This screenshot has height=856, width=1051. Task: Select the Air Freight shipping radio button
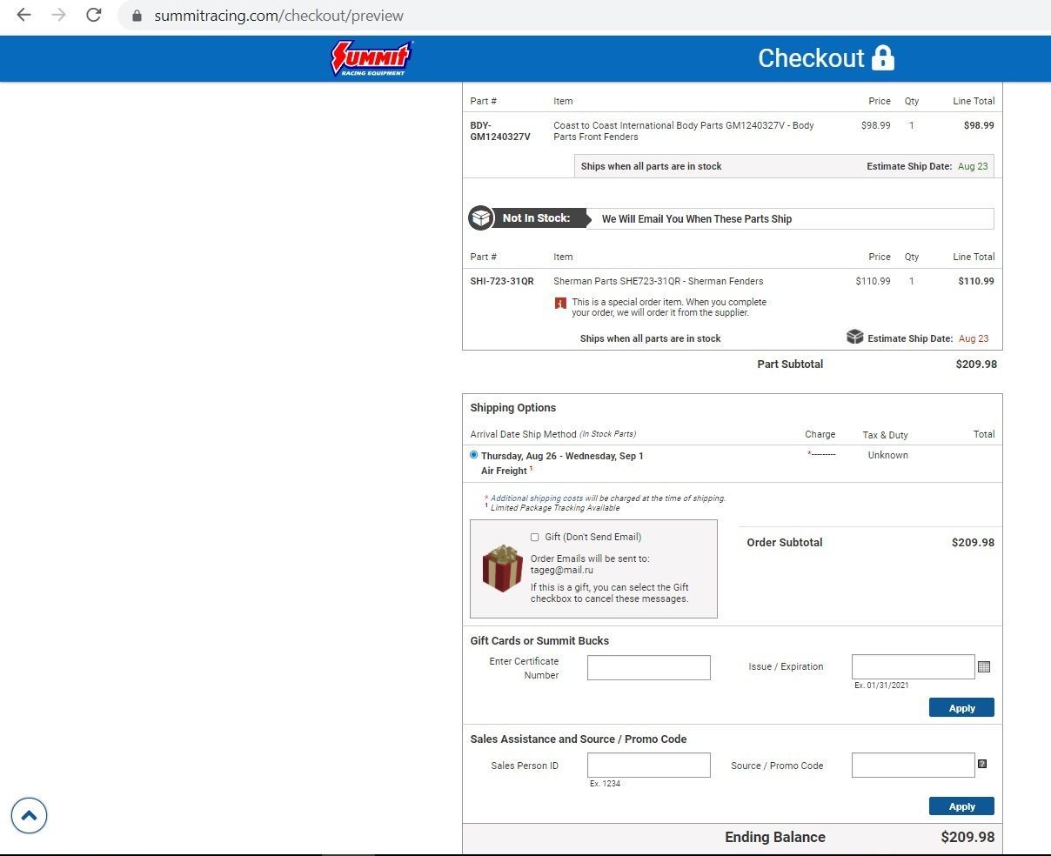[473, 455]
